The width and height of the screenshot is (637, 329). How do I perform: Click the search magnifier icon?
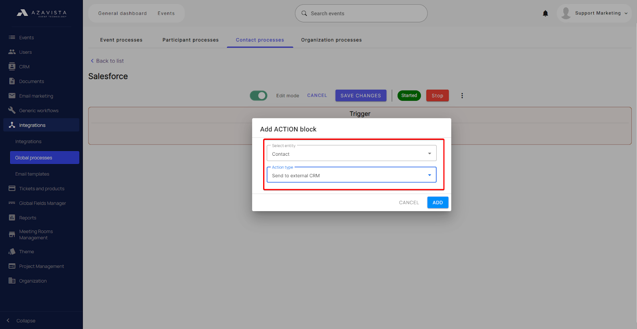pyautogui.click(x=304, y=14)
